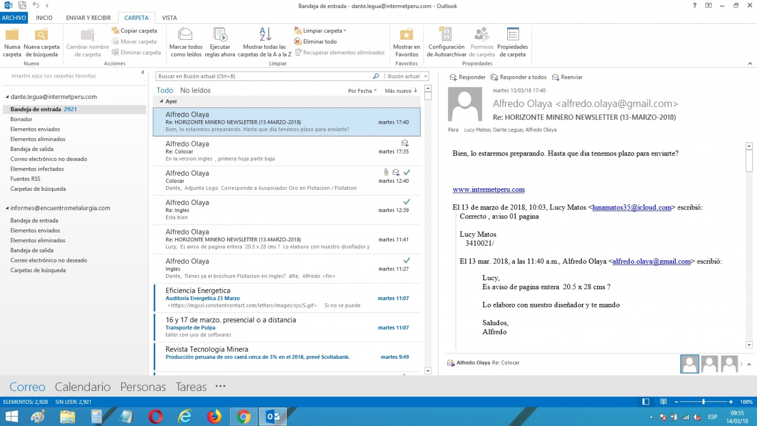Click the first contact photo in the people pane
Viewport: 757px width, 426px height.
tap(689, 364)
